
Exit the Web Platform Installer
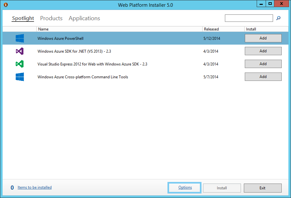(262, 188)
